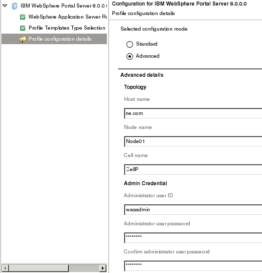Click the green check icon beside WebSphere Application Server

(x=23, y=17)
